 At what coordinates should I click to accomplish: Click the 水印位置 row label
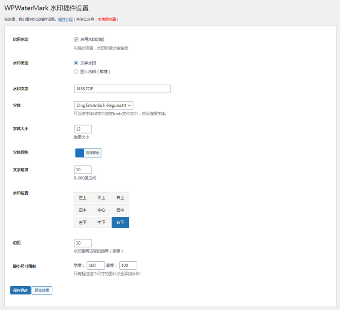[x=20, y=193]
